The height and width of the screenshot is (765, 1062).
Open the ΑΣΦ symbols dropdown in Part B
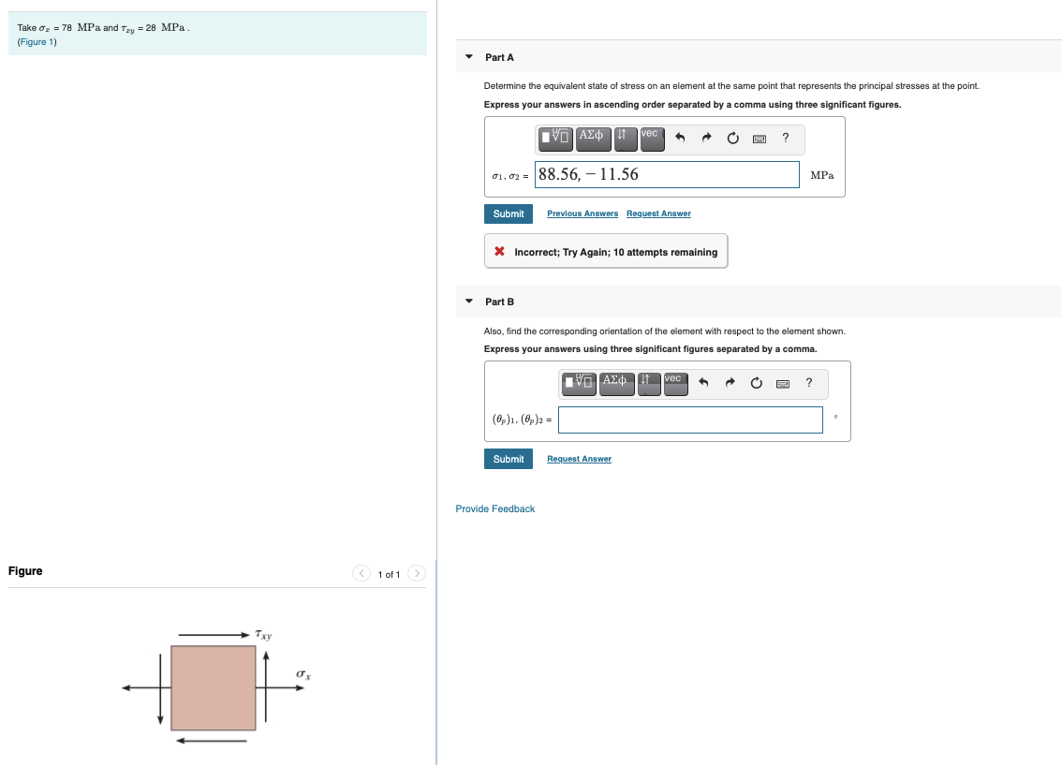coord(616,383)
